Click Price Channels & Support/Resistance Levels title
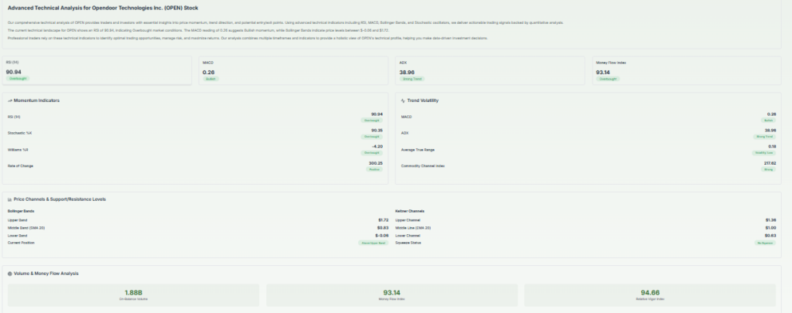Viewport: 792px width, 313px height. [x=60, y=199]
